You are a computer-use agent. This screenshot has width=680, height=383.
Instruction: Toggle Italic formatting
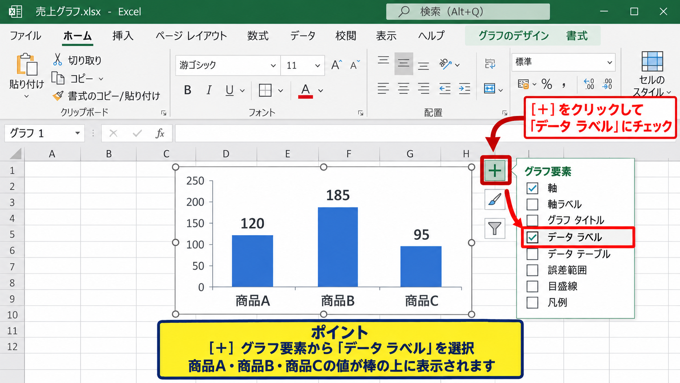(209, 90)
